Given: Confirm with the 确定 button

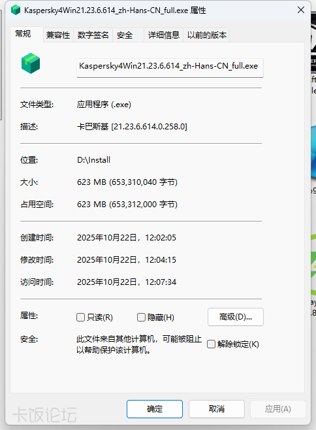Looking at the screenshot, I should (155, 409).
